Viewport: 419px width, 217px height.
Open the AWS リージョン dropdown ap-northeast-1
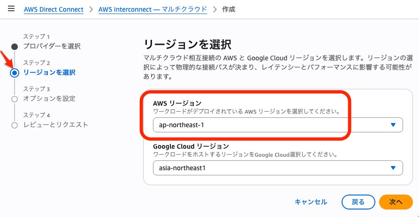tap(278, 125)
